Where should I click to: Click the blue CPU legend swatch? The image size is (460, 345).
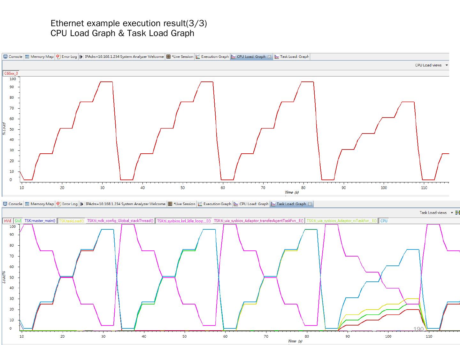(384, 221)
